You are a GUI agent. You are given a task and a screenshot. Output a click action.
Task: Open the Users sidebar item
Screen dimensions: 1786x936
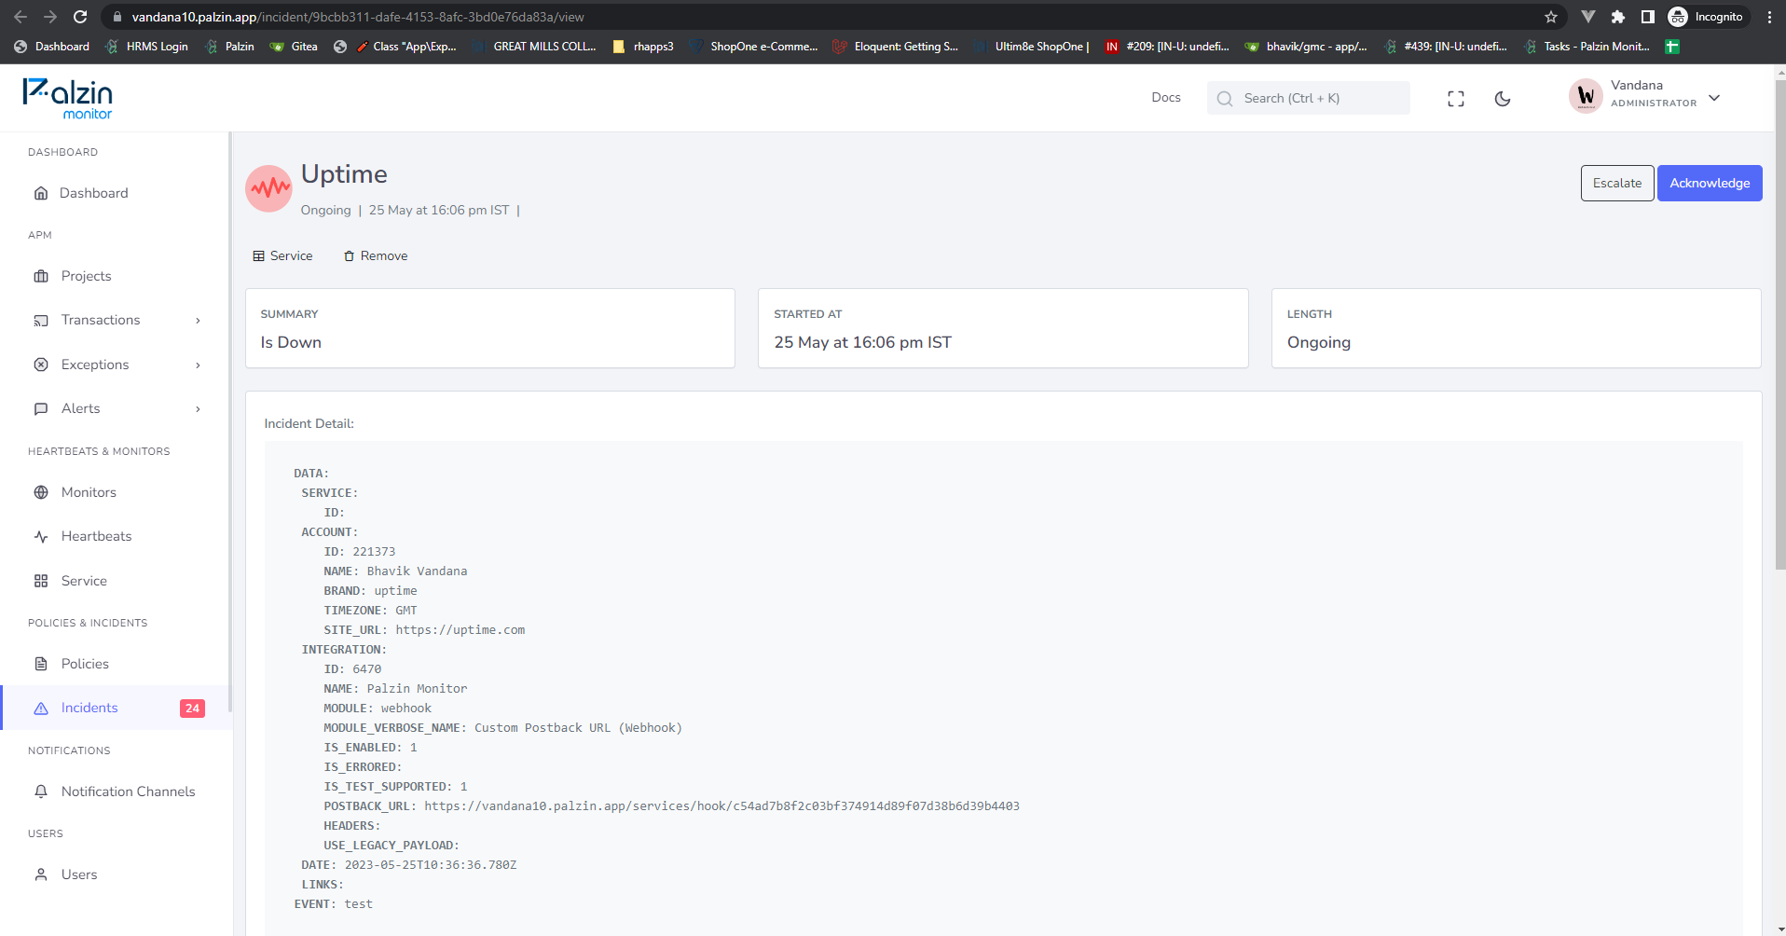[x=79, y=874]
